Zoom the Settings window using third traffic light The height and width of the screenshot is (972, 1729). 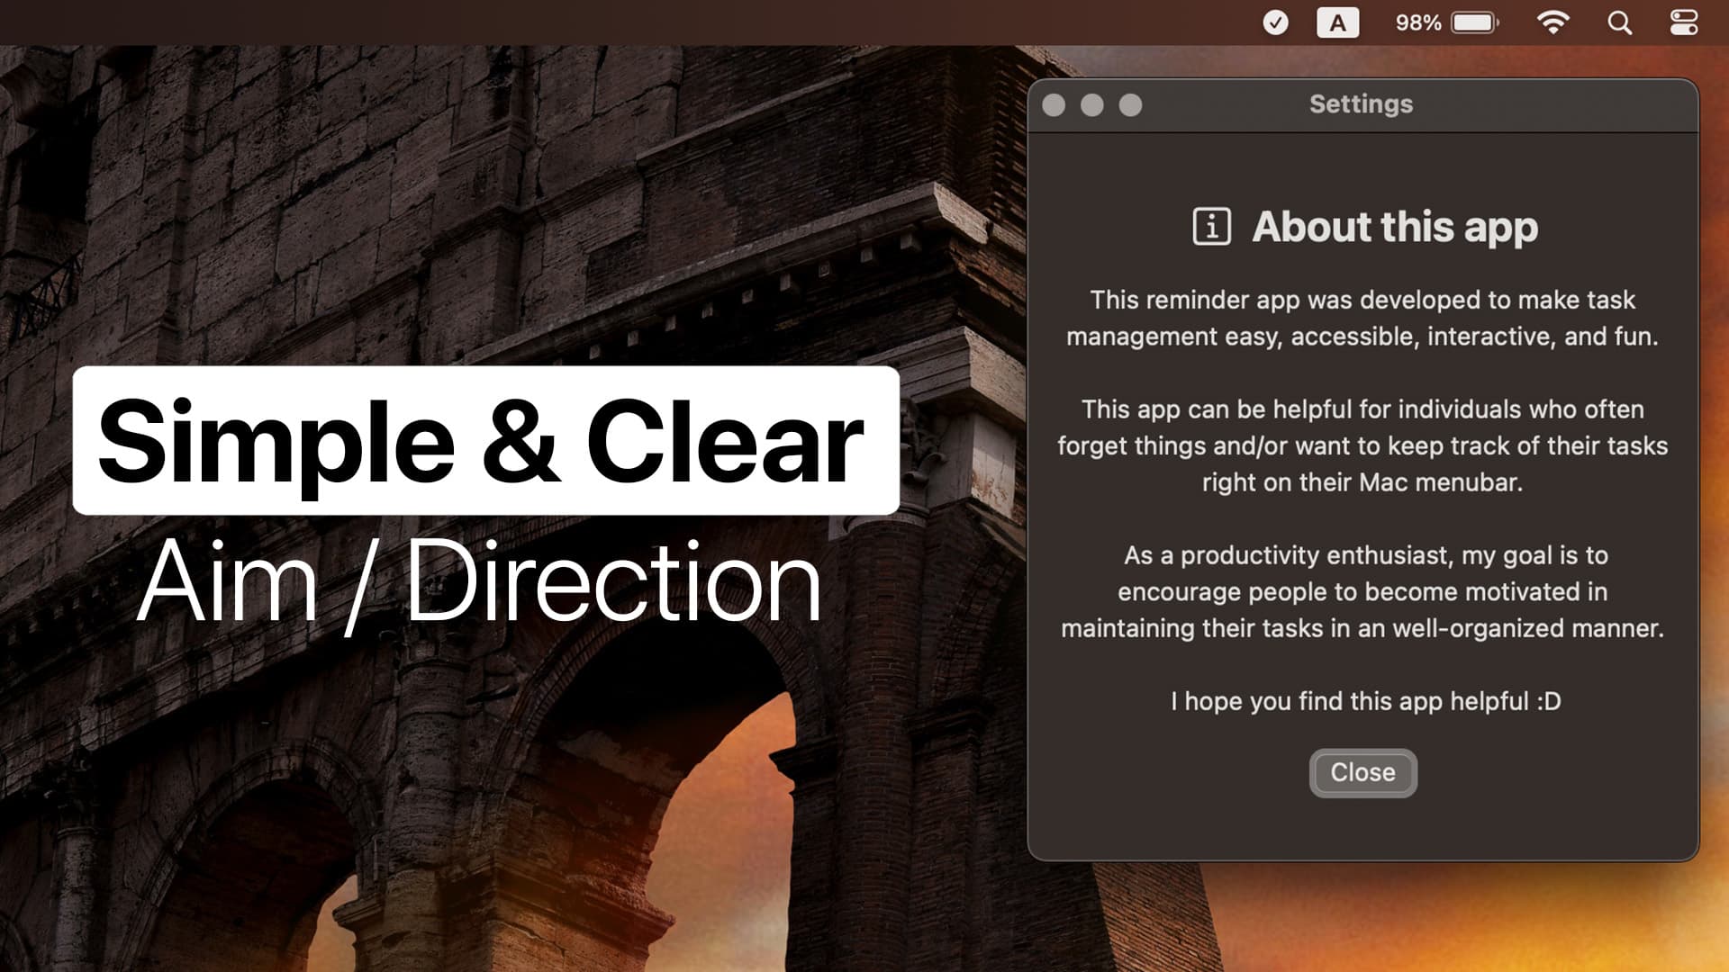point(1130,105)
